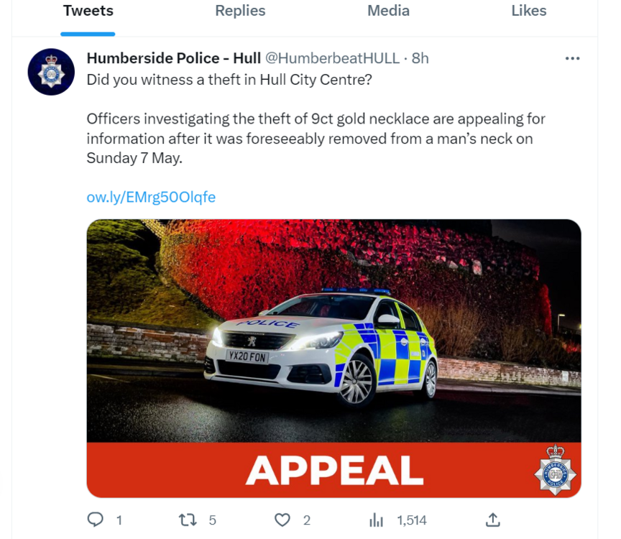Share the tweet via upload icon
Screen dimensions: 621x539
(x=492, y=520)
